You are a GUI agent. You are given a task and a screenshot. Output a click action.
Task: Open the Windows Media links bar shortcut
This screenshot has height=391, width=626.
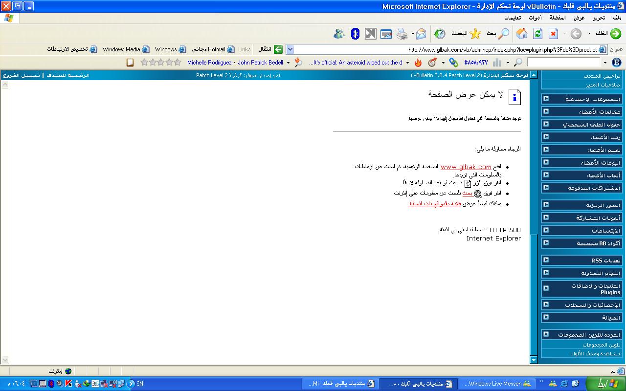pyautogui.click(x=126, y=49)
